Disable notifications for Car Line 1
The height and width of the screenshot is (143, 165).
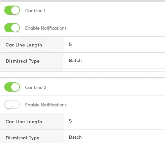(x=12, y=28)
